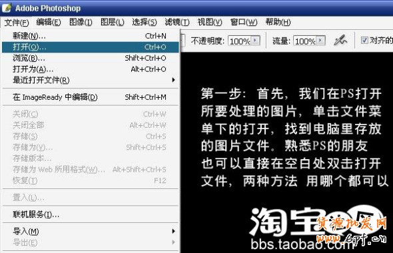393x253 pixels.
Task: Expand the 流量 100% arrow
Action: coord(320,41)
